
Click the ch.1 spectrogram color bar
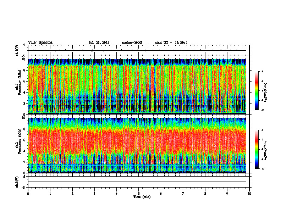(257, 91)
